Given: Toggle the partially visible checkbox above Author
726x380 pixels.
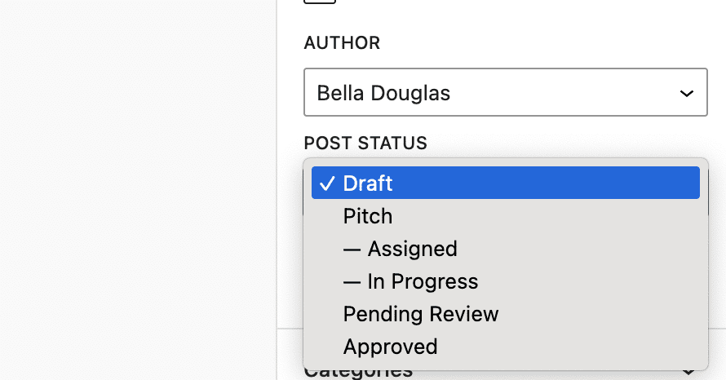Looking at the screenshot, I should point(319,2).
